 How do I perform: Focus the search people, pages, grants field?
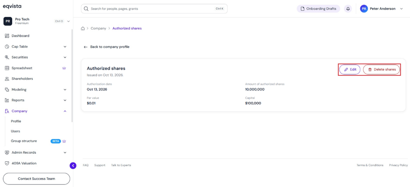tap(154, 9)
